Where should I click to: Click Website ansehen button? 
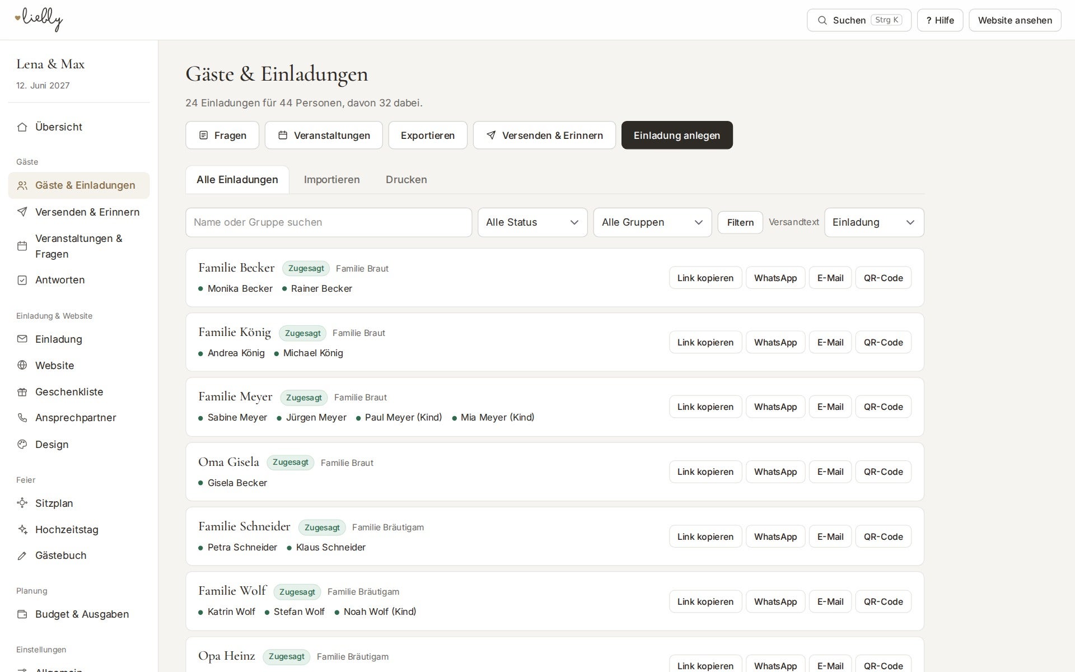(x=1015, y=20)
